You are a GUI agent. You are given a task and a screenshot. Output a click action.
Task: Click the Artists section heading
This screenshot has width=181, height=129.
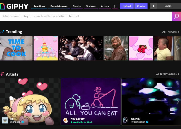tap(12, 74)
